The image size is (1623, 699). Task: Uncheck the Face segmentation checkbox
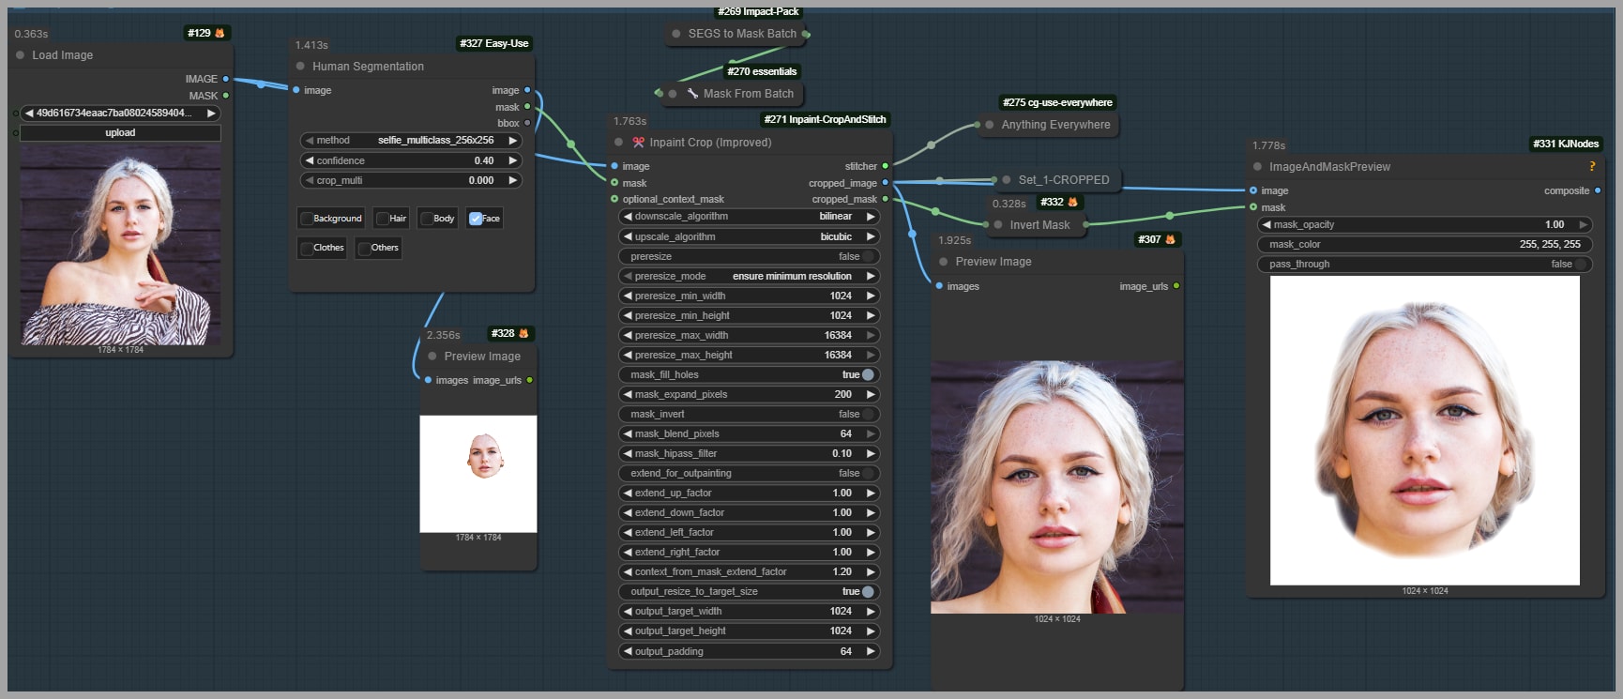coord(476,219)
